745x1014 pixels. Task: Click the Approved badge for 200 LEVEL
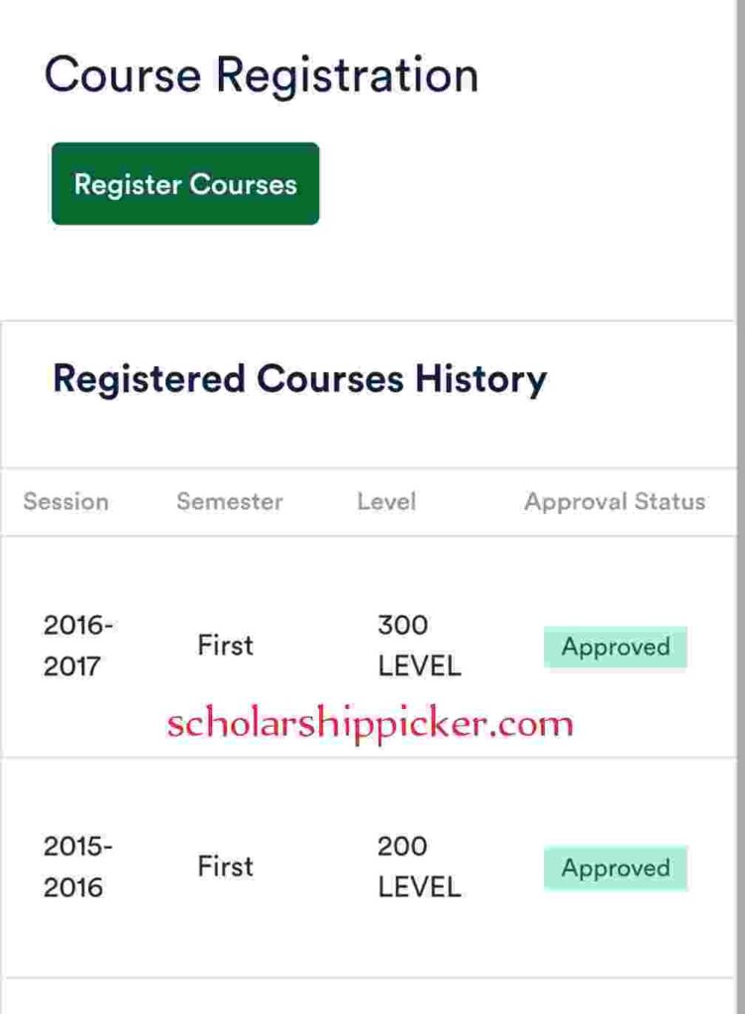615,867
